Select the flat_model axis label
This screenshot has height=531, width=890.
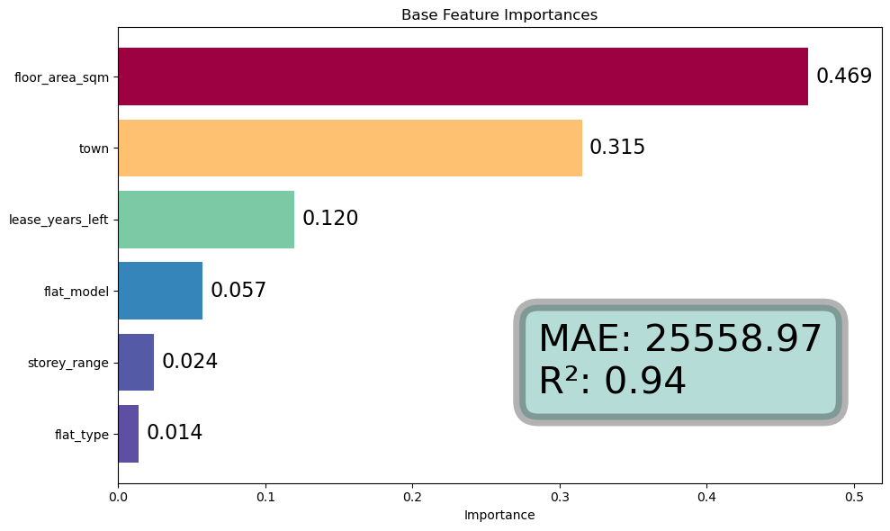coord(76,292)
